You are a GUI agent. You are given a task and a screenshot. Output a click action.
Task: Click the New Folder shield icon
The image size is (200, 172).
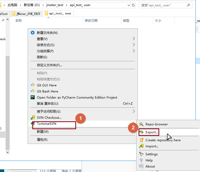click(33, 33)
